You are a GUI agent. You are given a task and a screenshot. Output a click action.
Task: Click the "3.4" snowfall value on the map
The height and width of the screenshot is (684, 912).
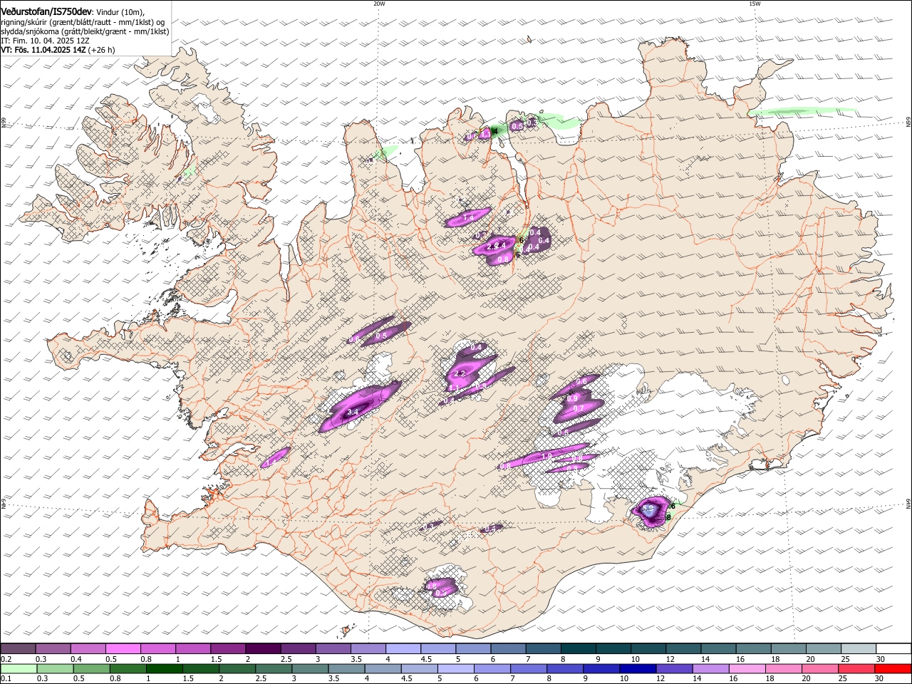point(352,413)
